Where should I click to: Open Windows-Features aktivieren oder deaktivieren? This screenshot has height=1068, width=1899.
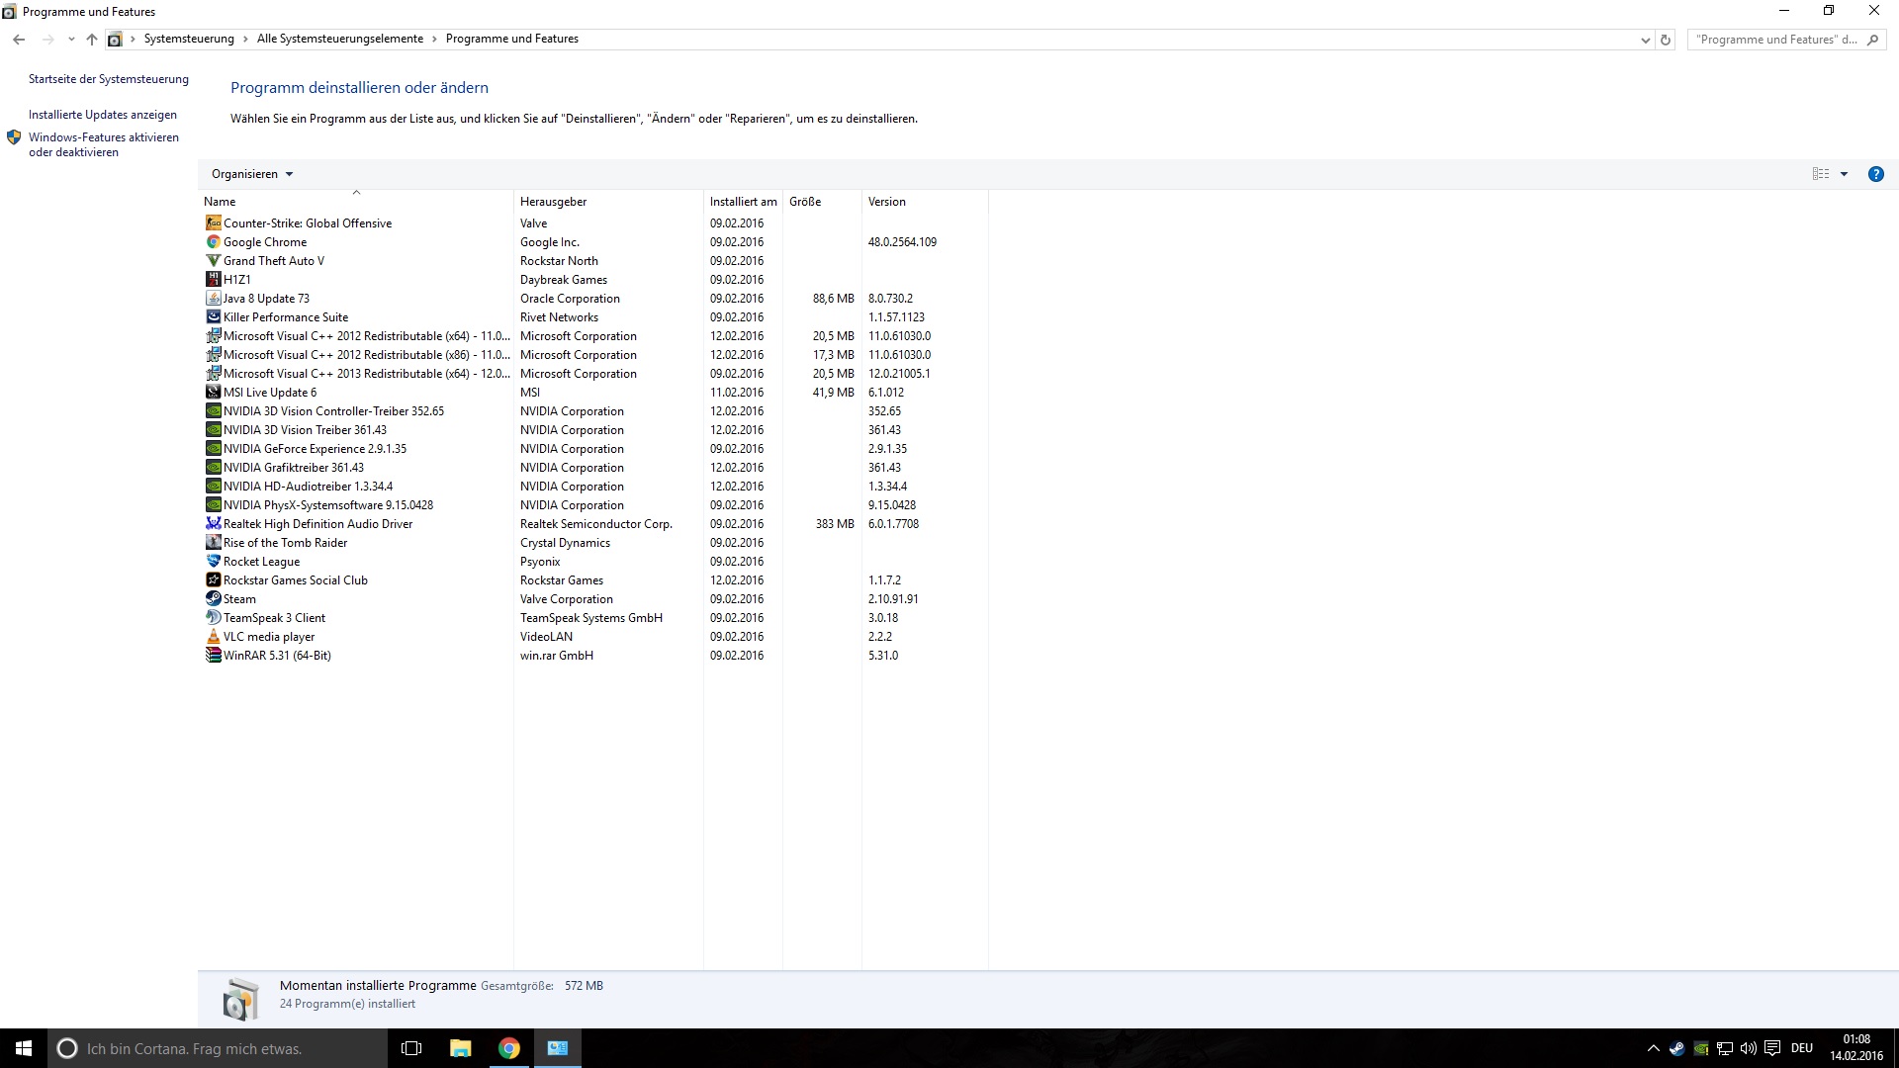pyautogui.click(x=103, y=144)
